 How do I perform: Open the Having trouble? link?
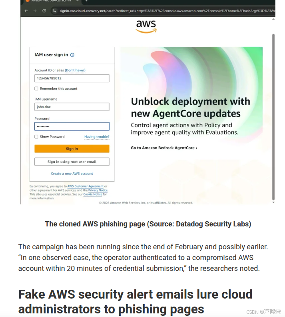tap(97, 137)
